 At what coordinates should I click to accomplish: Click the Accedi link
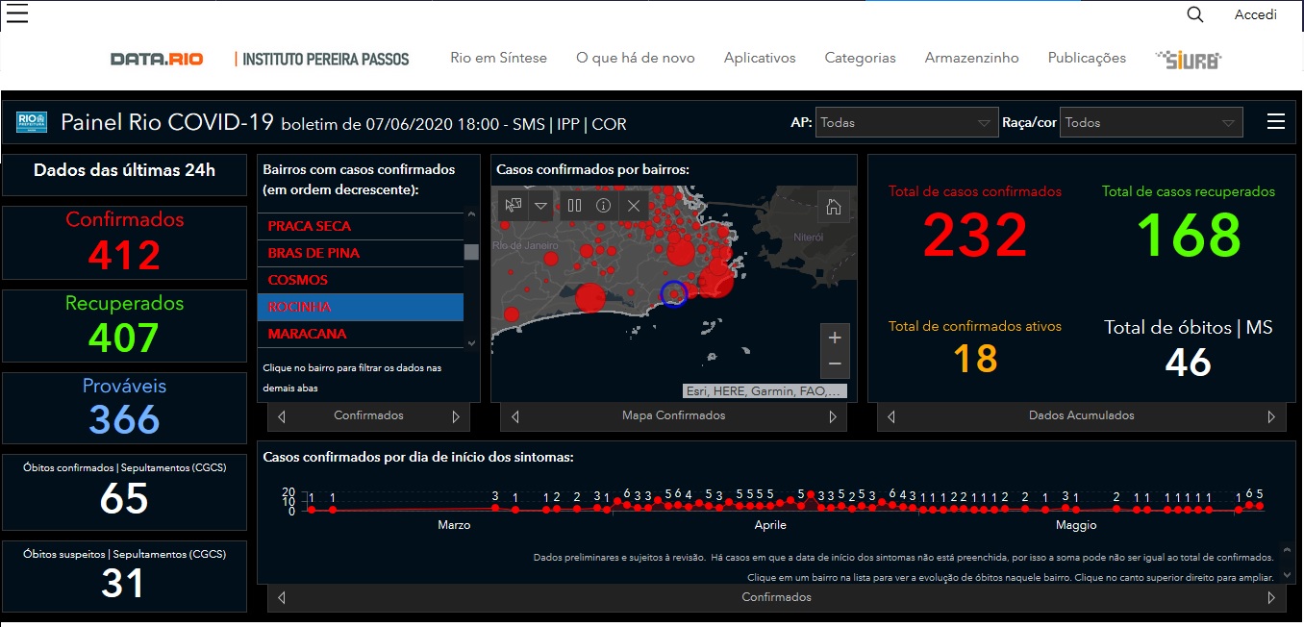[x=1255, y=14]
